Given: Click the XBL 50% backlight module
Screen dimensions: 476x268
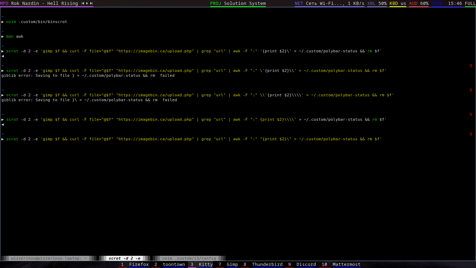Looking at the screenshot, I should (x=377, y=3).
